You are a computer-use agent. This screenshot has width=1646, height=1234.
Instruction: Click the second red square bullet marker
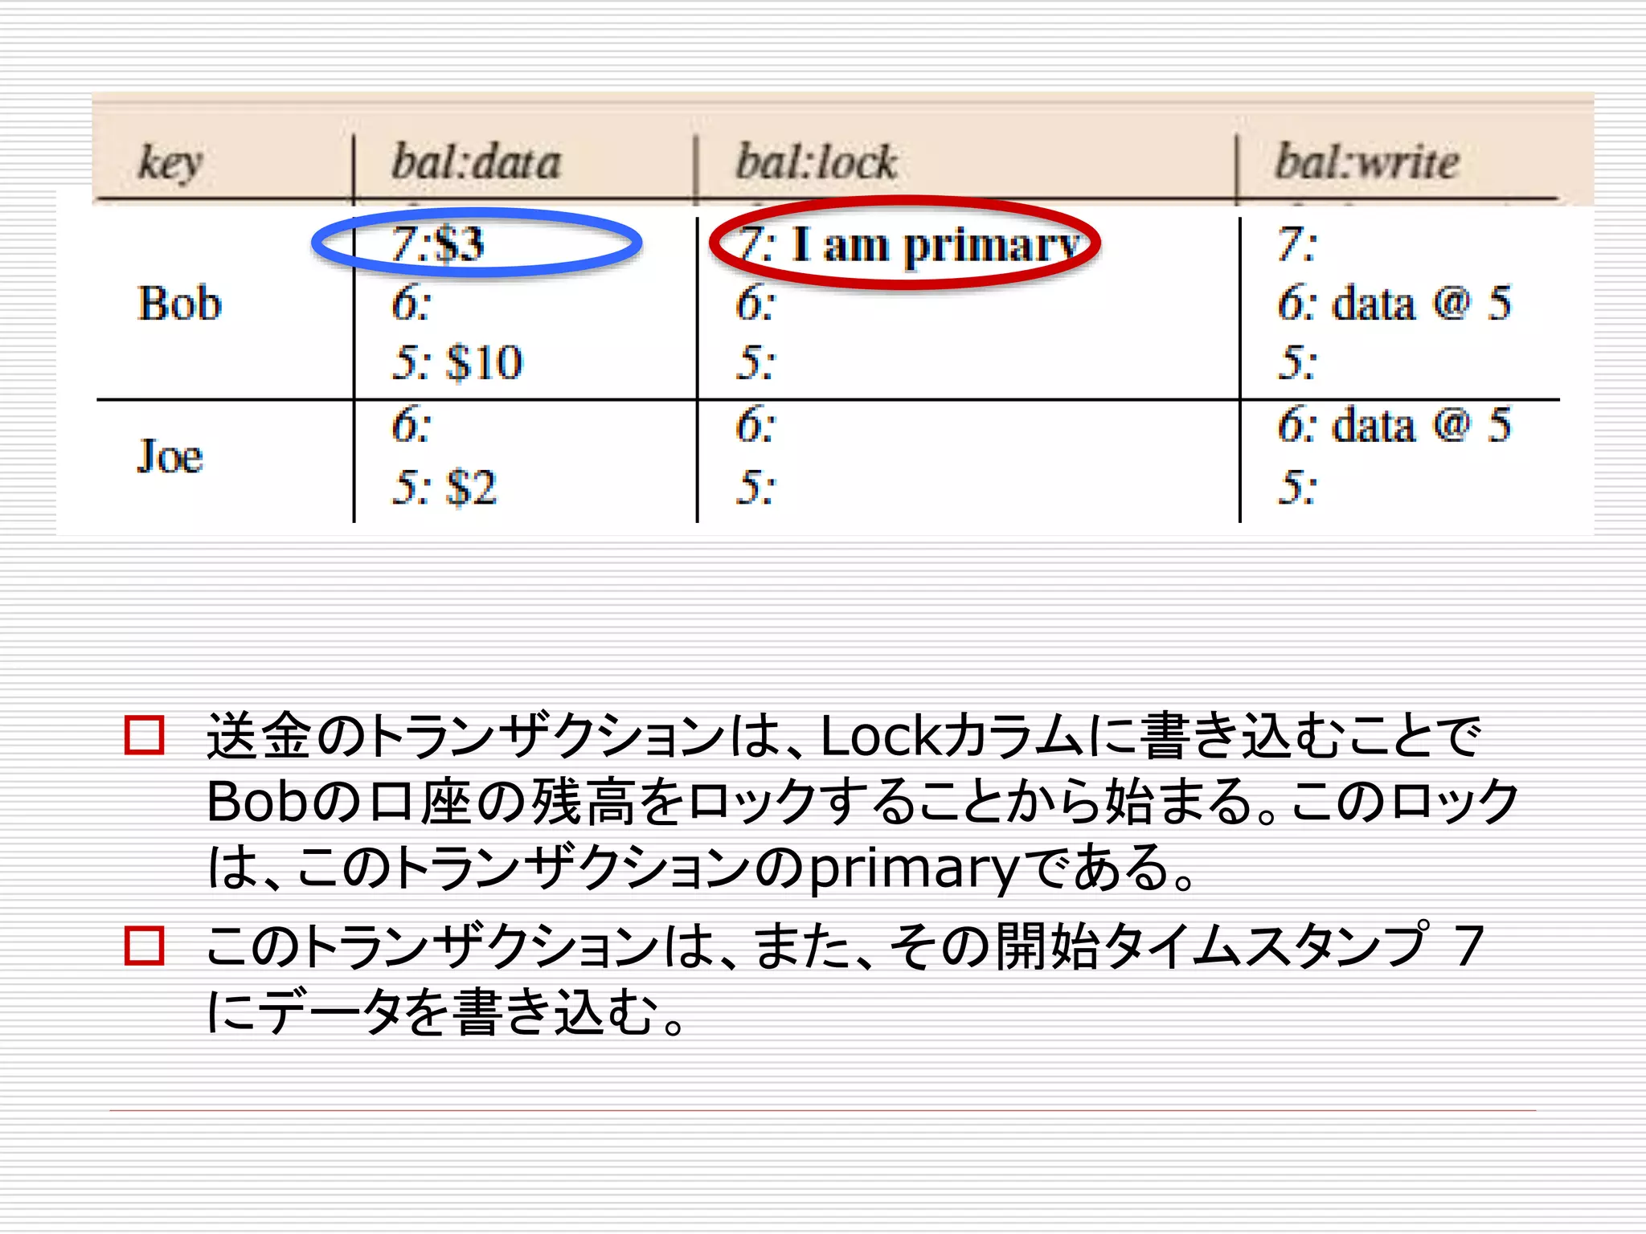coord(145,945)
